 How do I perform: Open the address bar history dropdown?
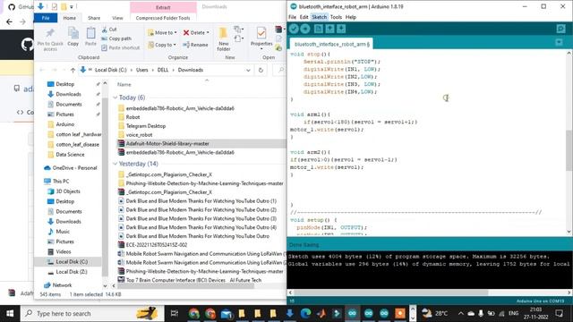248,70
